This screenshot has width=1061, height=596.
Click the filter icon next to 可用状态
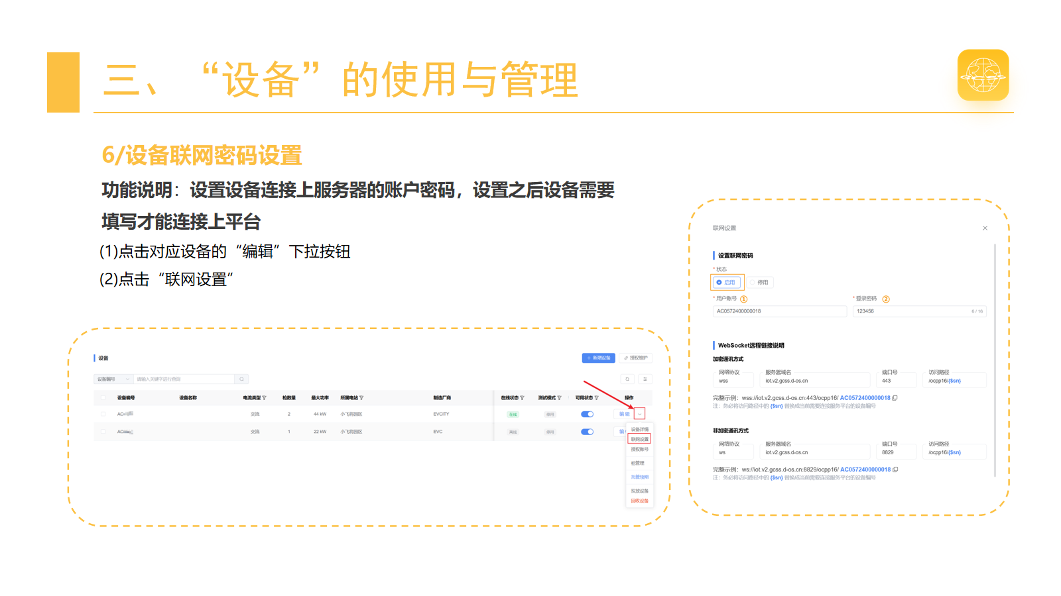[x=596, y=398]
